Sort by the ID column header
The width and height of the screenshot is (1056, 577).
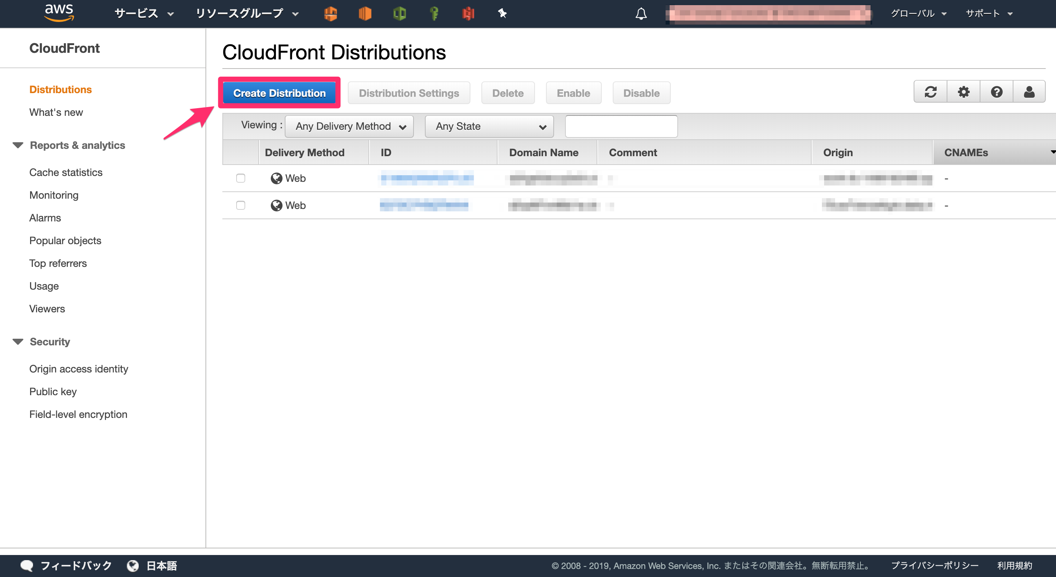[433, 152]
